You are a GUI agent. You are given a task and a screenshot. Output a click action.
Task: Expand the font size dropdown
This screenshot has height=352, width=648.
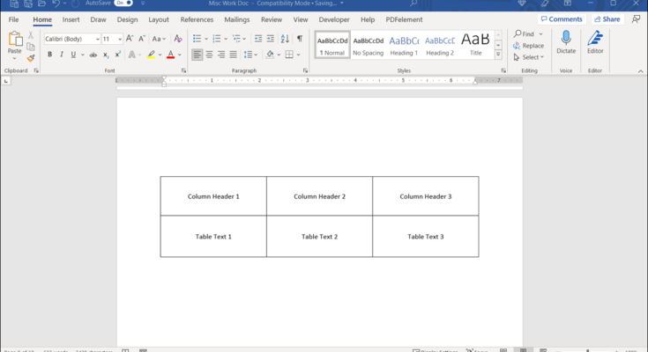pyautogui.click(x=119, y=40)
